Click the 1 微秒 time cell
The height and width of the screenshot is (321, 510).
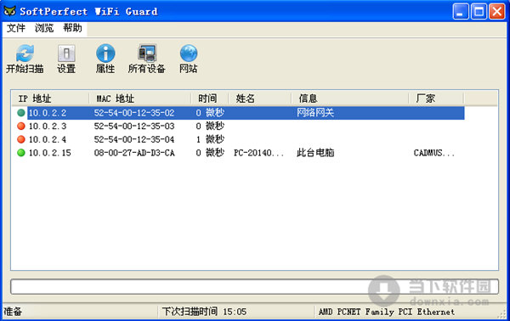210,139
